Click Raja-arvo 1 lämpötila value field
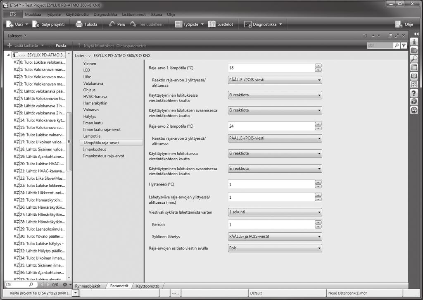The image size is (423, 300). pyautogui.click(x=271, y=68)
